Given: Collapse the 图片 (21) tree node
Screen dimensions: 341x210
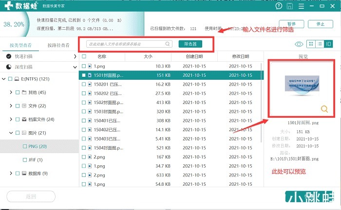Looking at the screenshot, I should click(x=11, y=133).
